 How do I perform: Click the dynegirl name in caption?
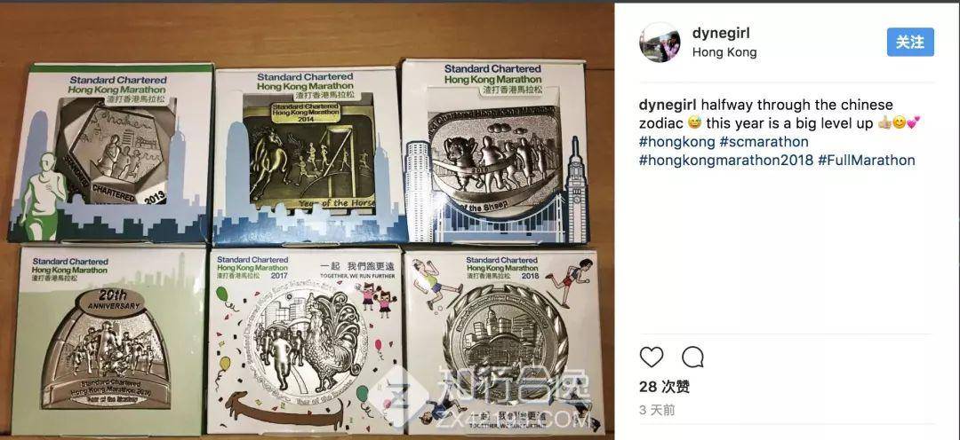[668, 105]
